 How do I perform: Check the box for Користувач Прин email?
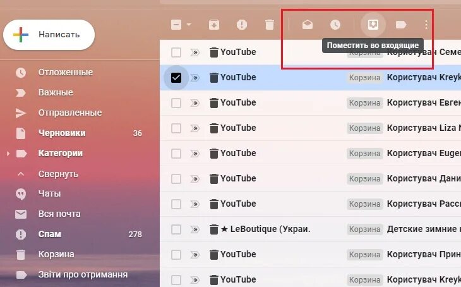pos(176,255)
